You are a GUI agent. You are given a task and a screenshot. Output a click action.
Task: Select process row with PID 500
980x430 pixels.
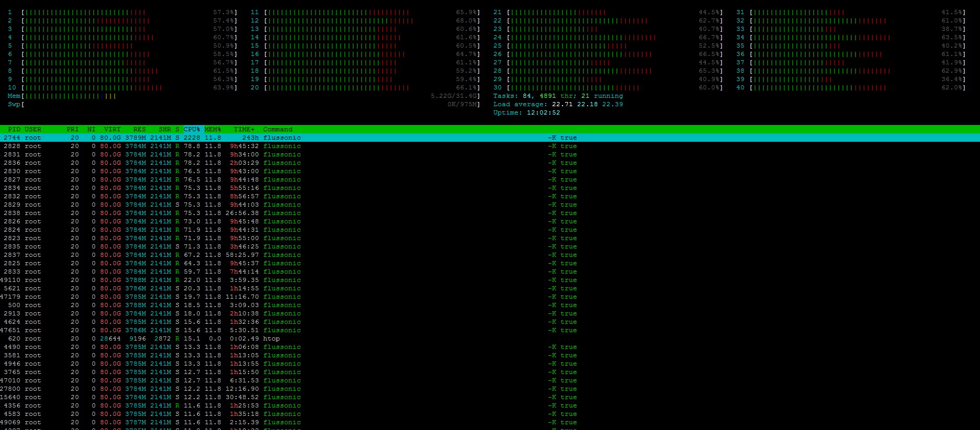coord(490,305)
